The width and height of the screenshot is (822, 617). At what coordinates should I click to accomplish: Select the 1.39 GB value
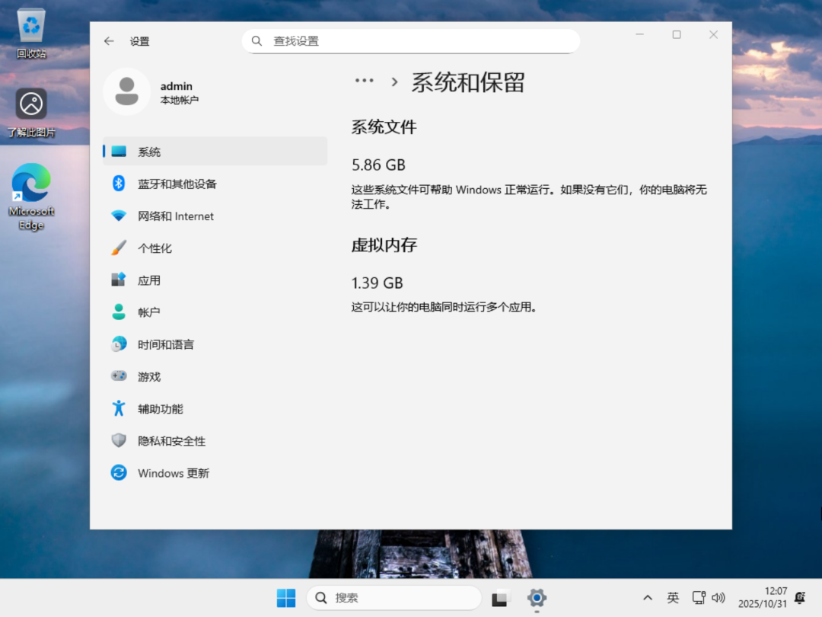pyautogui.click(x=377, y=283)
